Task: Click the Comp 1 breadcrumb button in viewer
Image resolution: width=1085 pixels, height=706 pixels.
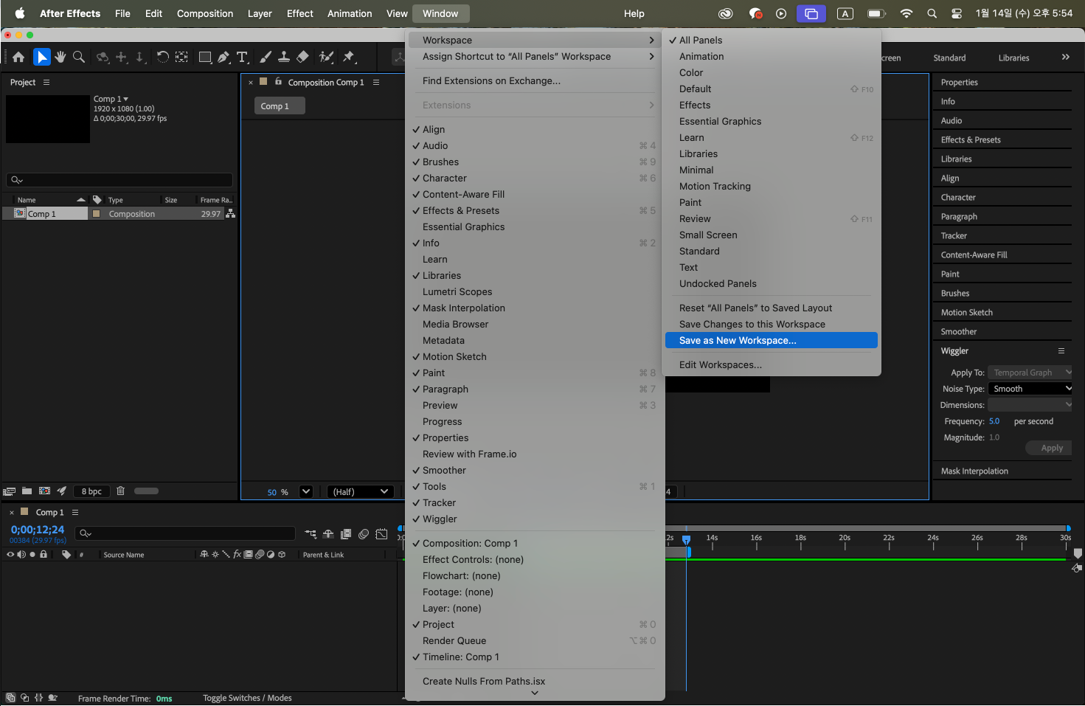Action: (x=280, y=106)
